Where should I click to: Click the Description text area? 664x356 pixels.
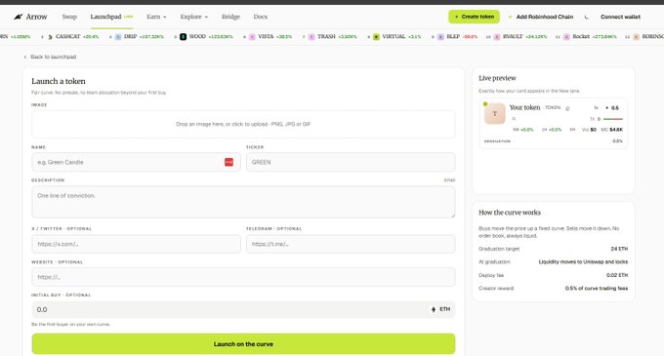(x=243, y=202)
